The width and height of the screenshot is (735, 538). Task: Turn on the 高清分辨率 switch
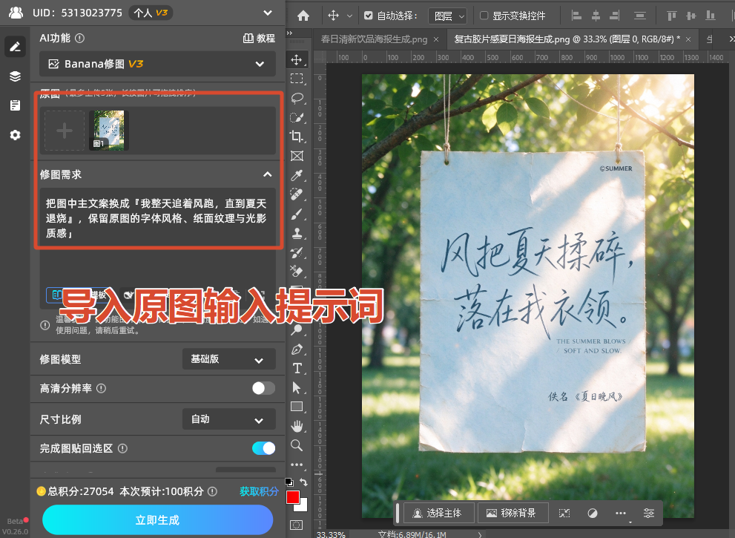pos(263,388)
